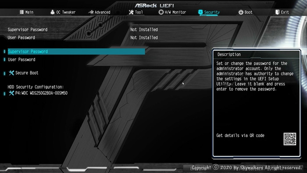The height and width of the screenshot is (173, 307).
Task: Click the ASRock UEFI logo
Action: click(154, 5)
